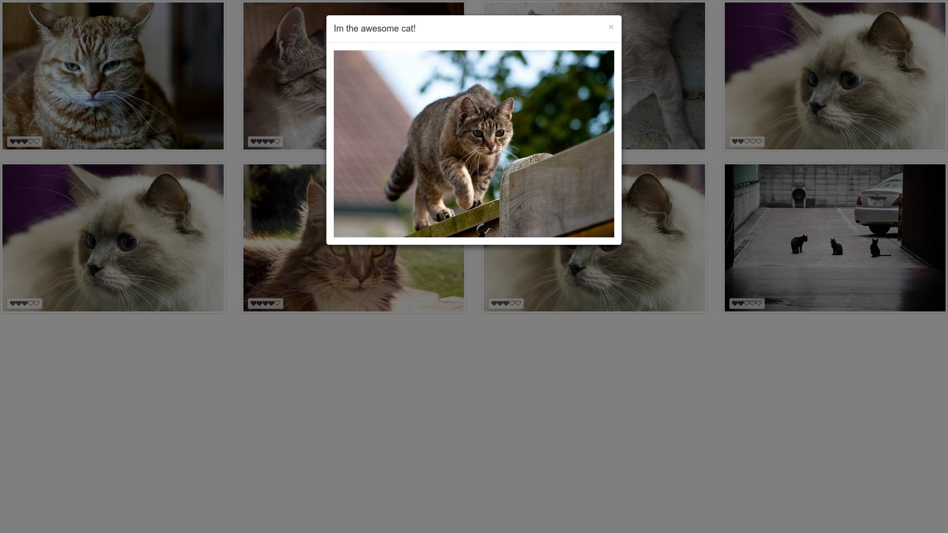Click the tabby cat walking on fence photo
Image resolution: width=948 pixels, height=533 pixels.
point(474,144)
